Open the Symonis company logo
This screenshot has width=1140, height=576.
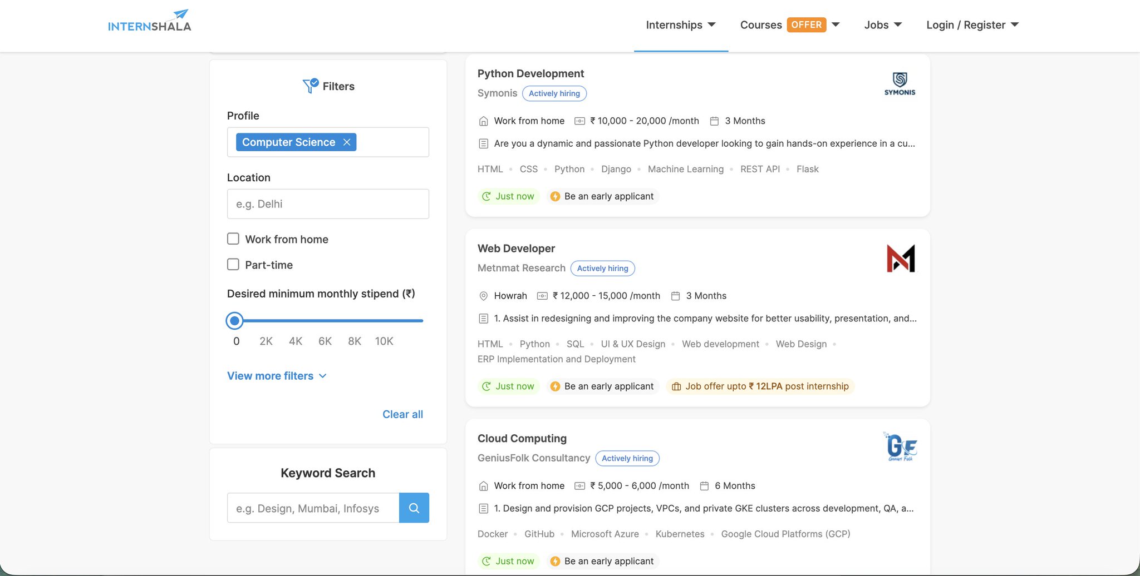[x=900, y=83]
